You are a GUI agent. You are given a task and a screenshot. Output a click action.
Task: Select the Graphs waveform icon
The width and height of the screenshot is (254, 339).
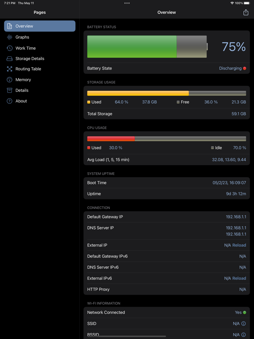click(x=9, y=37)
